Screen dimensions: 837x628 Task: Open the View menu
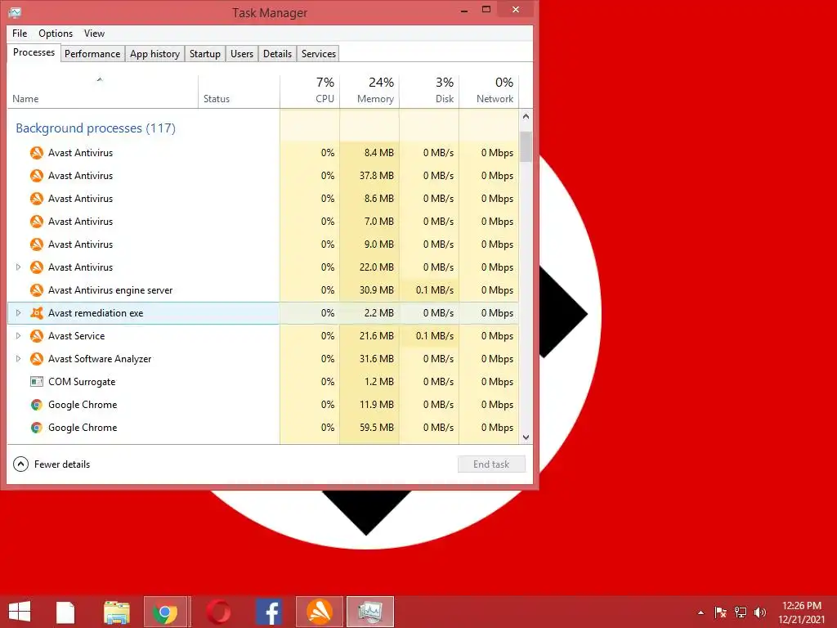[95, 33]
